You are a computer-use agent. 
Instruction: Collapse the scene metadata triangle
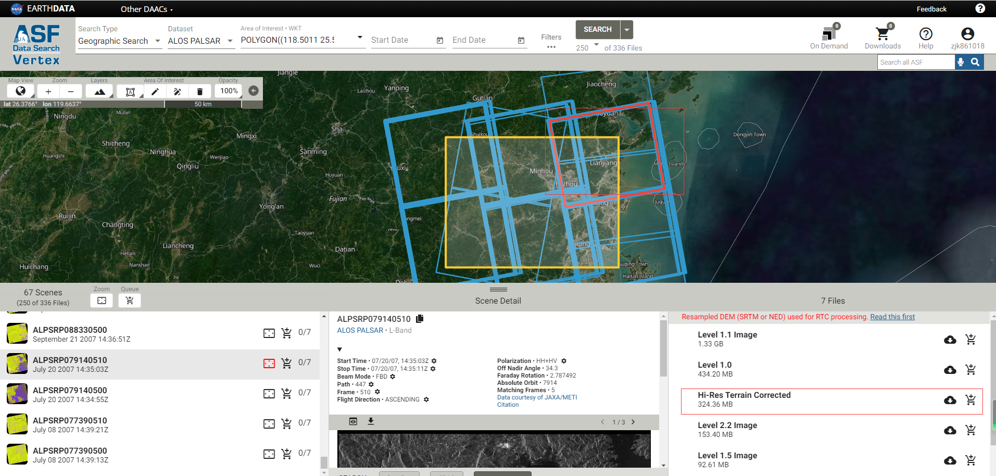pyautogui.click(x=339, y=349)
